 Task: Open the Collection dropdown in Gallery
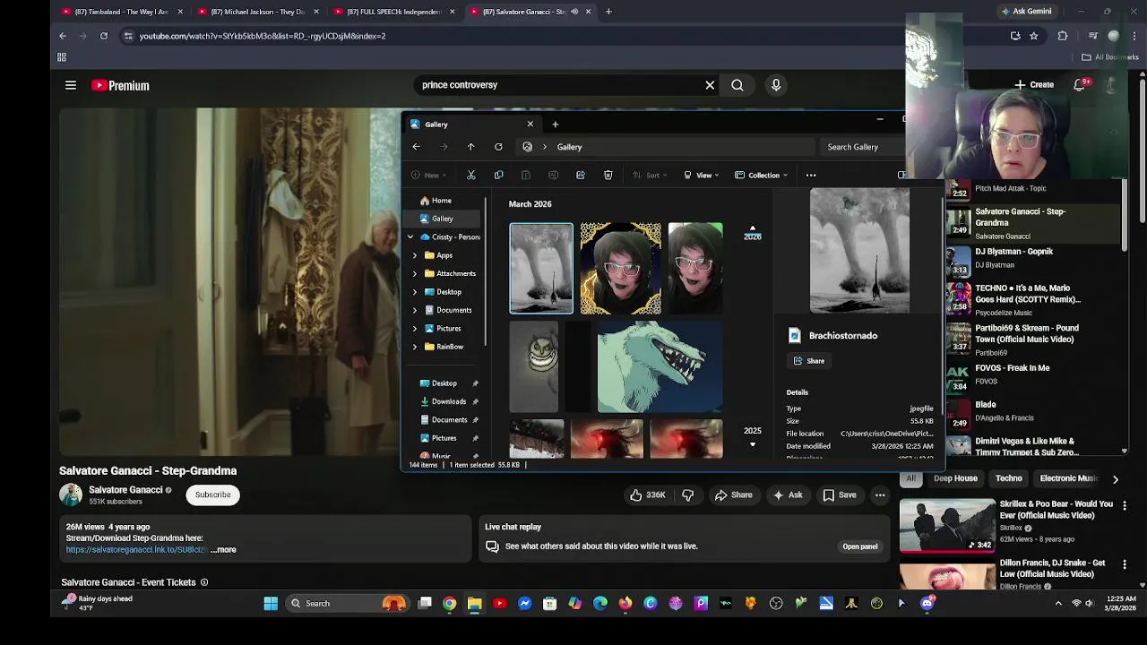762,176
